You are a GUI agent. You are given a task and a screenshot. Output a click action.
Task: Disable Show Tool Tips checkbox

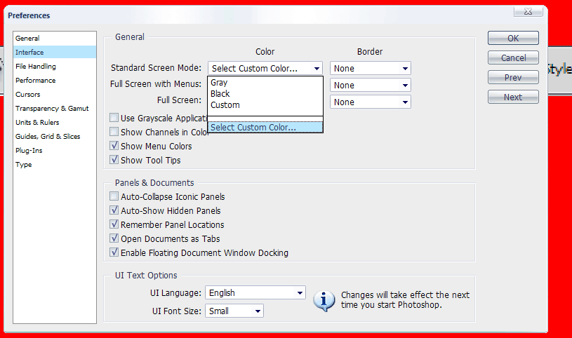(x=114, y=160)
